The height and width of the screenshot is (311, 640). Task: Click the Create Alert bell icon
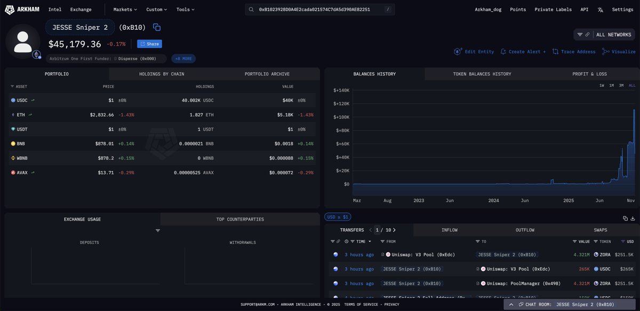pyautogui.click(x=504, y=52)
